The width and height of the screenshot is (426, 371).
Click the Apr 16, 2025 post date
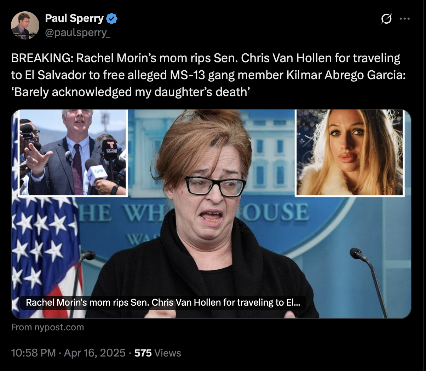tap(94, 353)
